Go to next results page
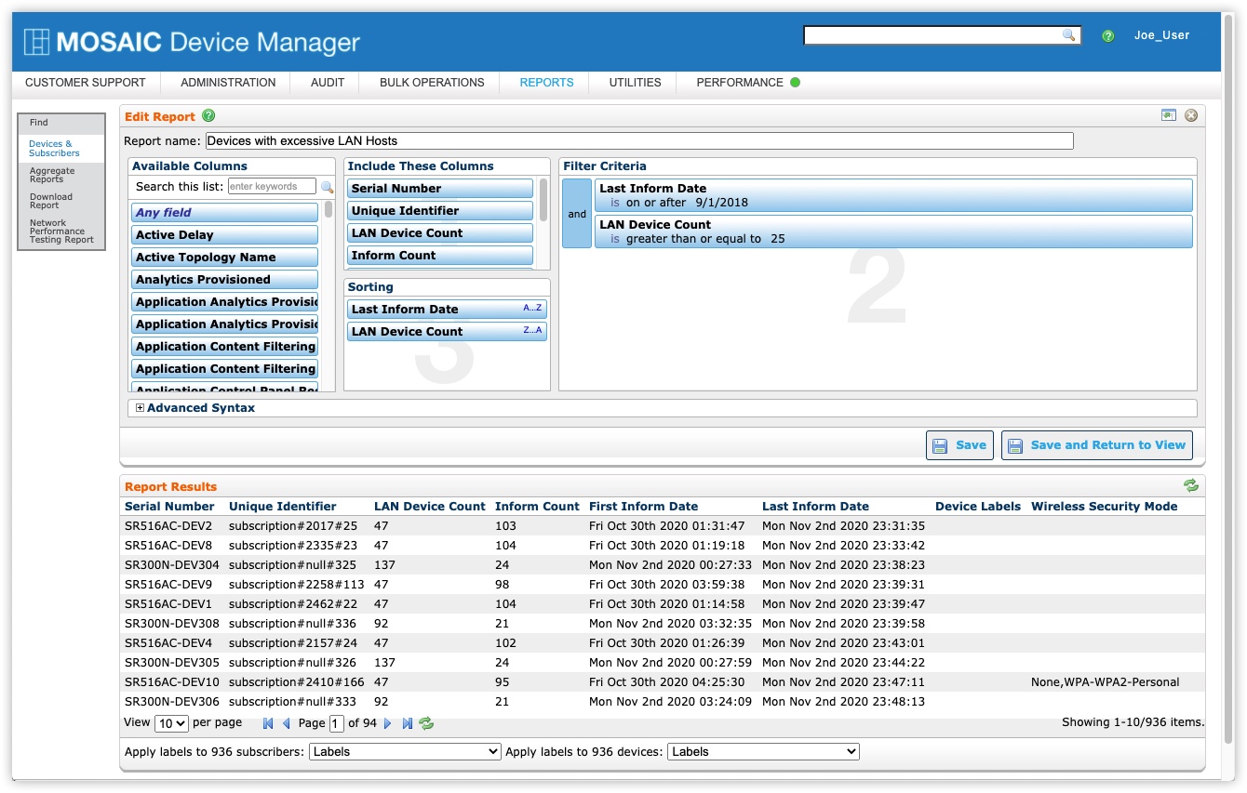This screenshot has height=793, width=1247. point(388,723)
